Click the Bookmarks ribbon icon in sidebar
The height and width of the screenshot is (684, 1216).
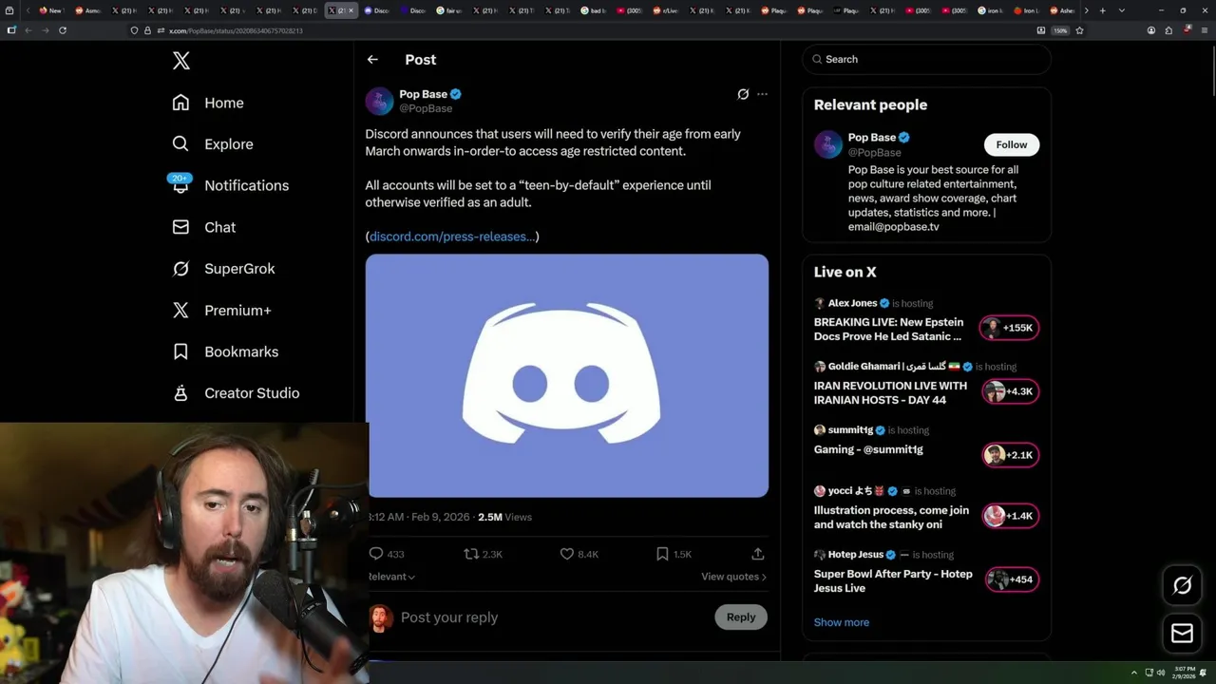pos(180,351)
